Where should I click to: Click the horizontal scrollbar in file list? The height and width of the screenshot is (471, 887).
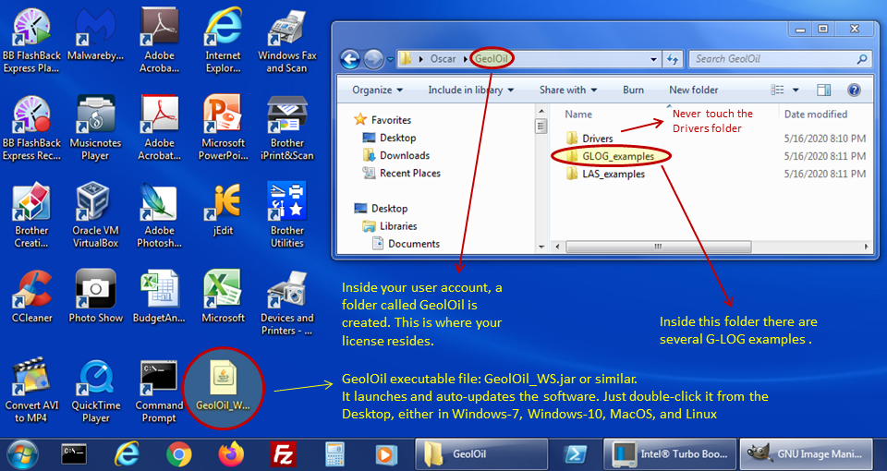click(x=658, y=247)
